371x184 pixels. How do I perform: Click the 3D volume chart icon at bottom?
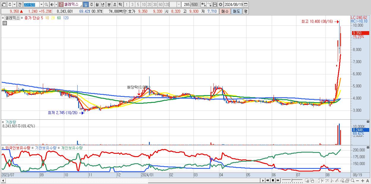coord(342,180)
